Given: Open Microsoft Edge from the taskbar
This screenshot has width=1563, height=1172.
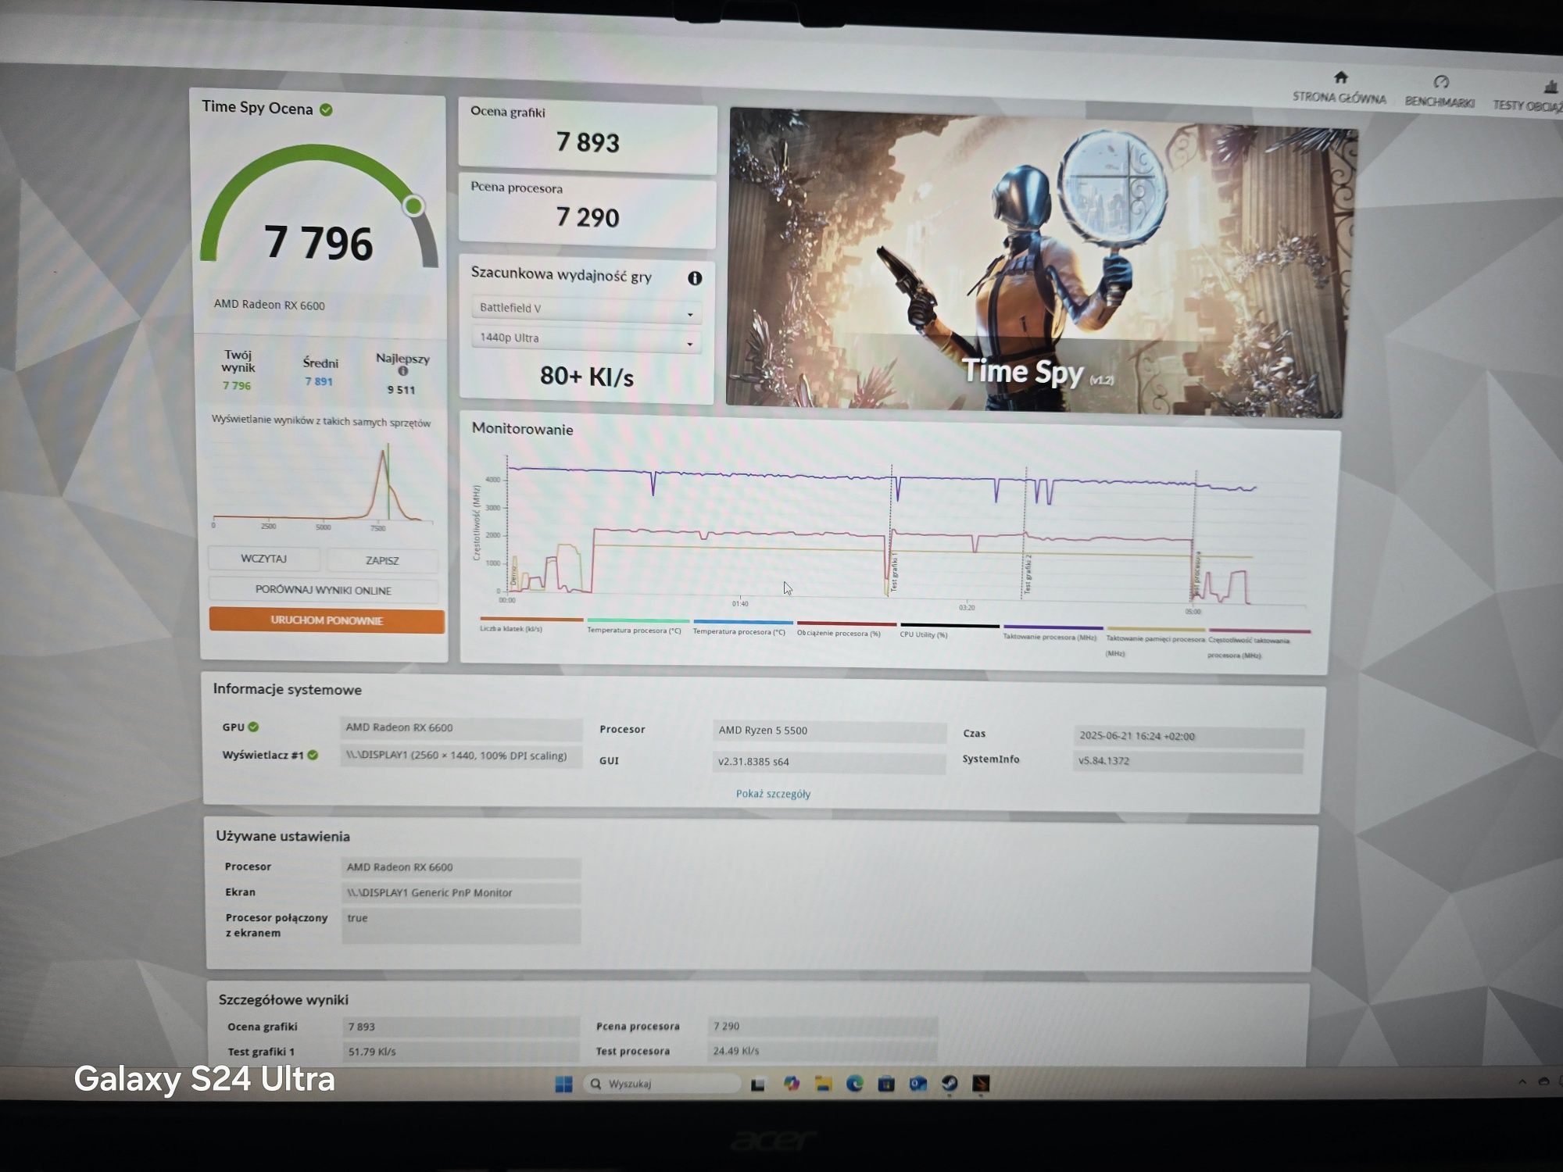Looking at the screenshot, I should point(854,1084).
